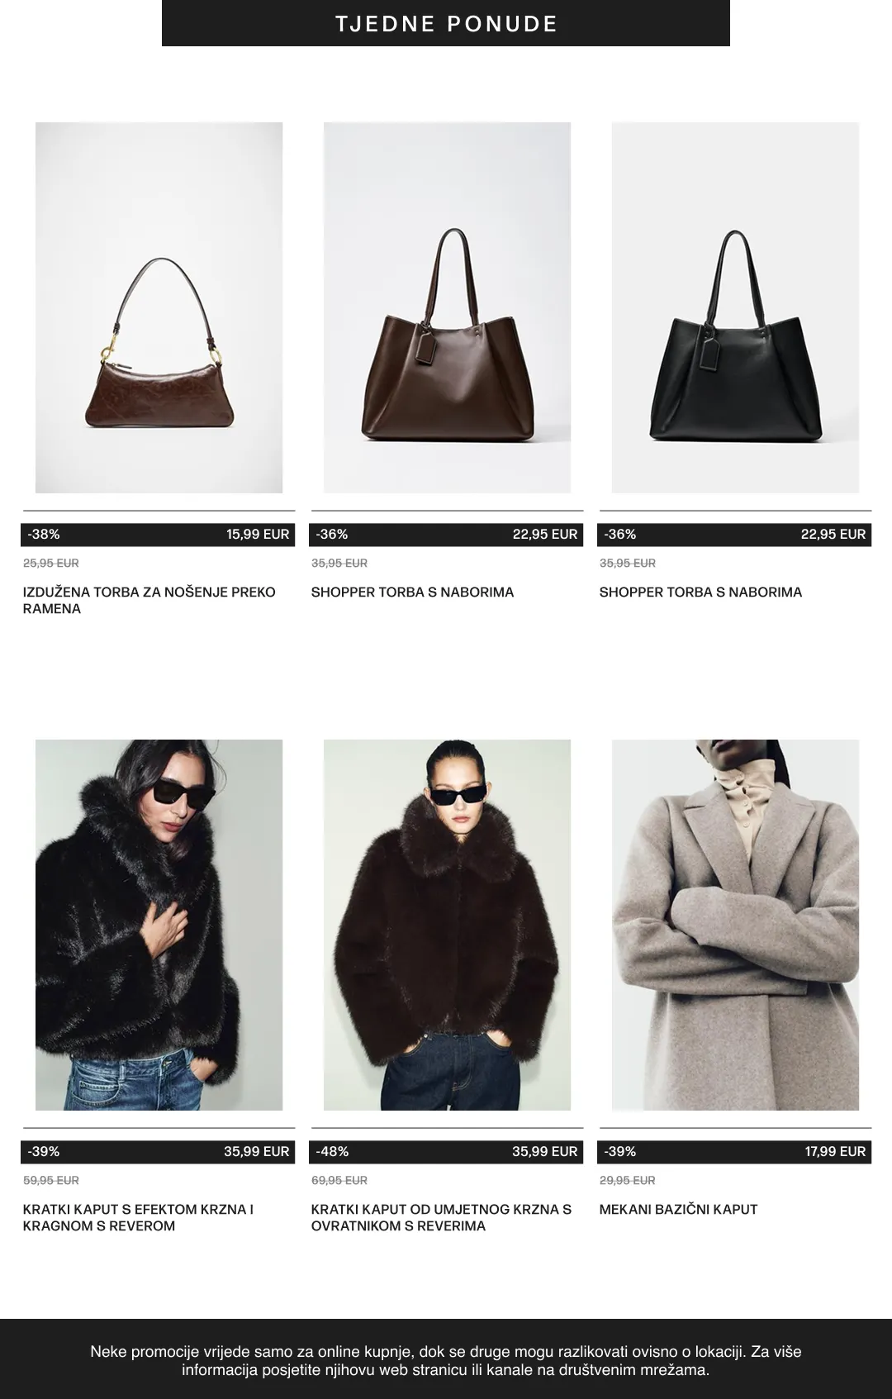The image size is (892, 1399).
Task: Open Izdužena torba za nošenje preko ramena
Action: point(149,600)
